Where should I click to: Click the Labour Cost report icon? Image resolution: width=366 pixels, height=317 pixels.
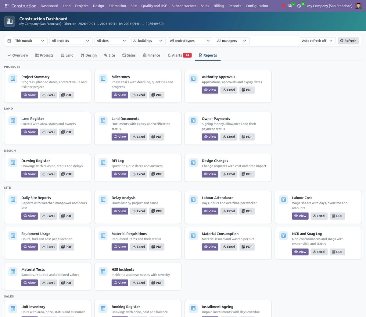tap(284, 200)
